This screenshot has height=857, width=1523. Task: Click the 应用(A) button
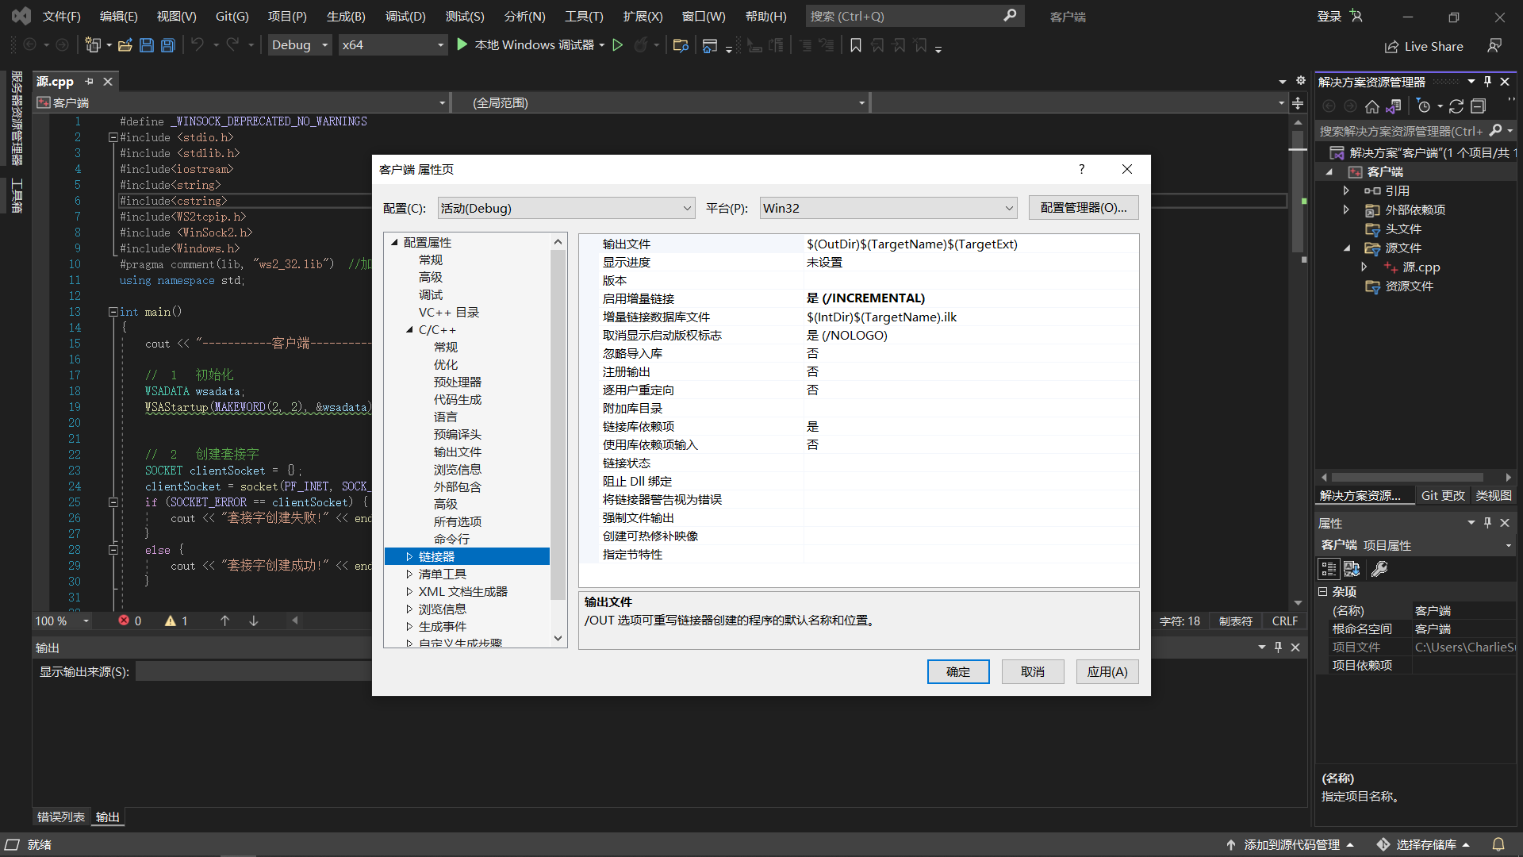[x=1107, y=671]
